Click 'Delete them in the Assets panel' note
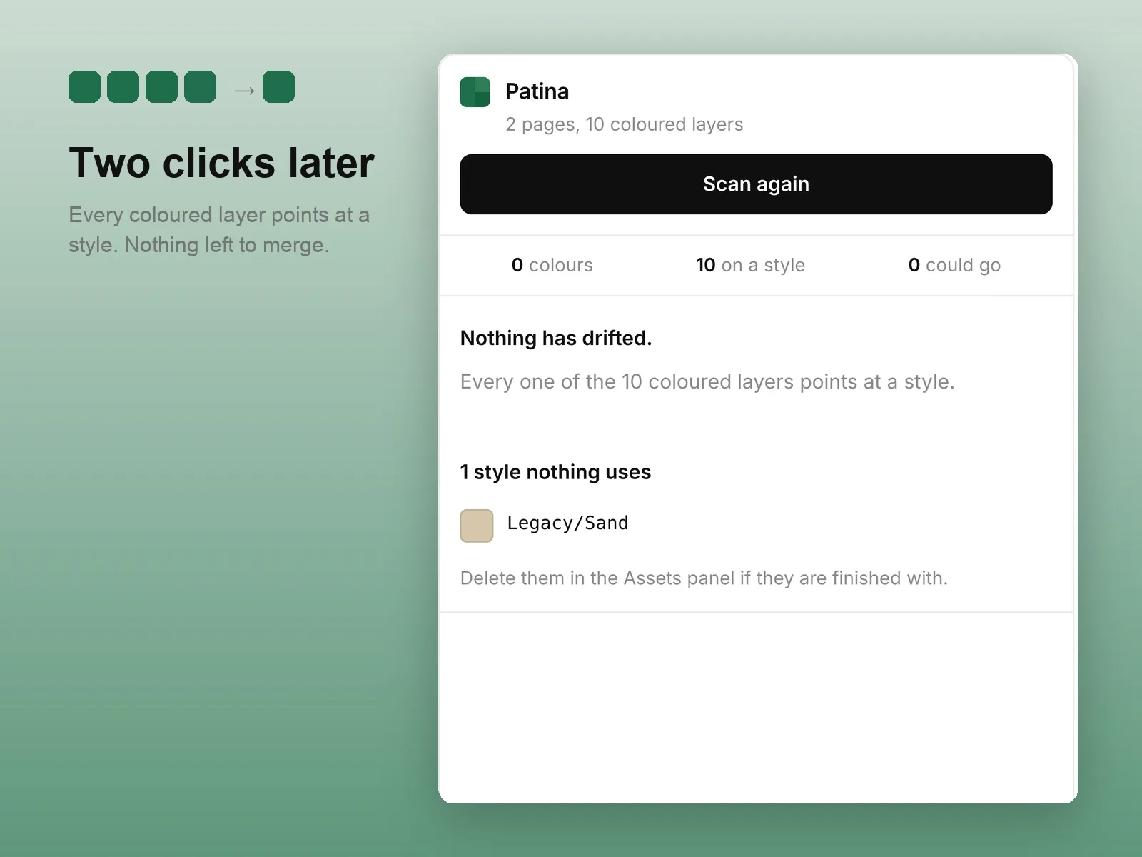1142x857 pixels. point(704,578)
